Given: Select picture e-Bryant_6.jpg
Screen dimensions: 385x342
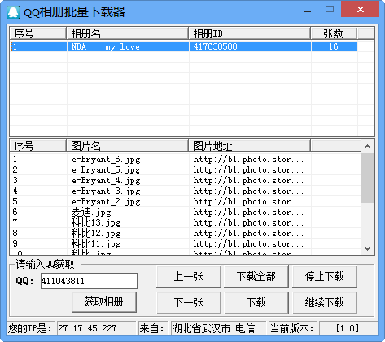Looking at the screenshot, I should tap(106, 159).
